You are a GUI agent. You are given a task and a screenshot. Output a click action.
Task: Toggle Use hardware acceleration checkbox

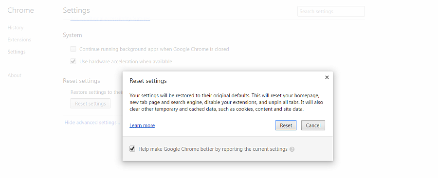click(x=73, y=61)
